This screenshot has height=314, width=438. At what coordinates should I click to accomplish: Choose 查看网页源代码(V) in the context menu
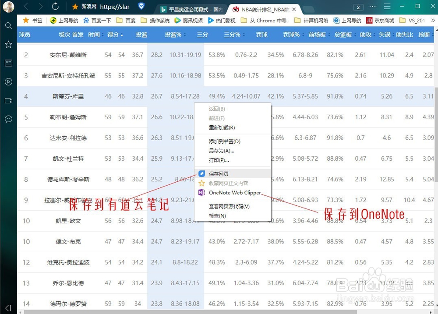click(x=233, y=206)
